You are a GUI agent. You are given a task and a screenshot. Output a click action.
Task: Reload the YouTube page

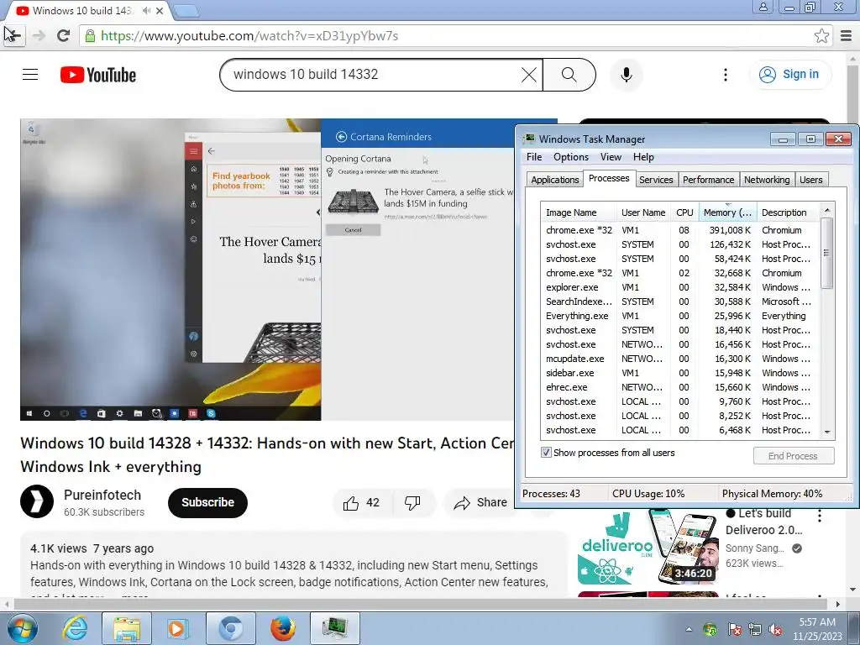pos(64,35)
